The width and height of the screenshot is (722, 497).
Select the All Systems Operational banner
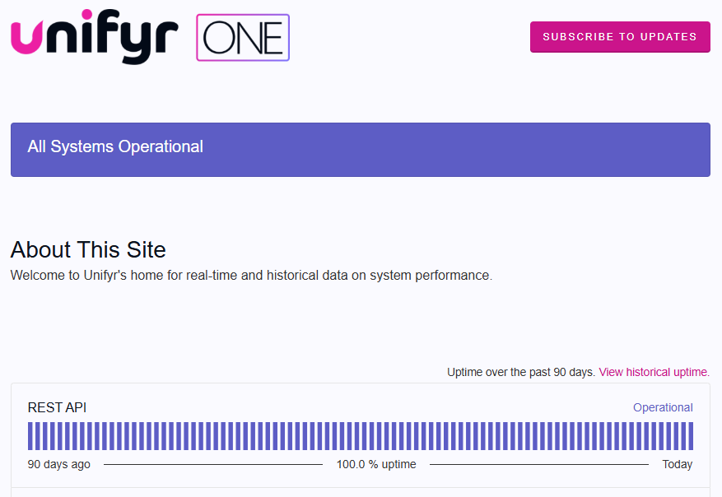360,150
